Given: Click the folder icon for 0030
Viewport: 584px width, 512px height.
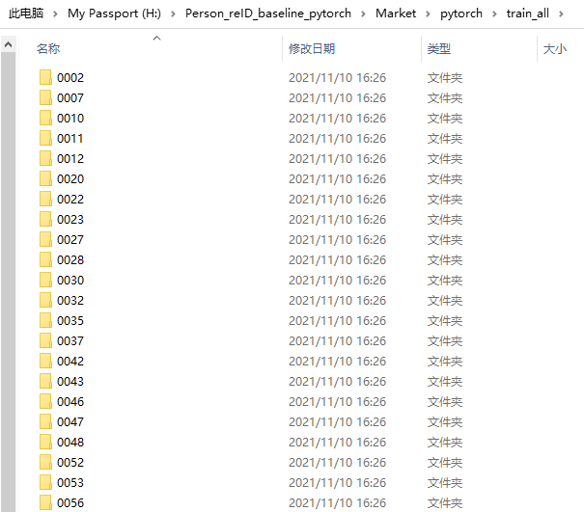Looking at the screenshot, I should pyautogui.click(x=45, y=280).
